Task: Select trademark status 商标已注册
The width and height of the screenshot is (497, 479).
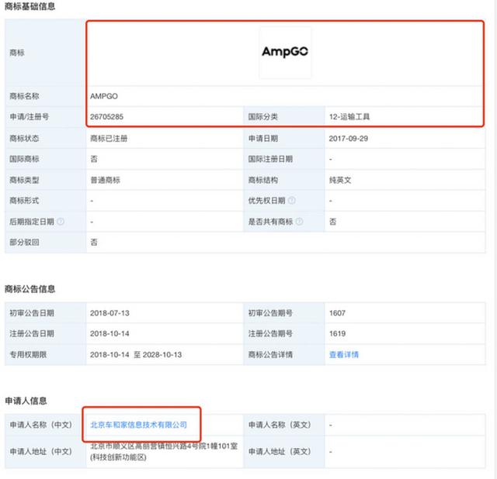Action: pyautogui.click(x=109, y=138)
